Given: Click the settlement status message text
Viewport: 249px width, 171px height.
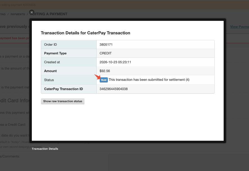Looking at the screenshot, I should click(149, 80).
